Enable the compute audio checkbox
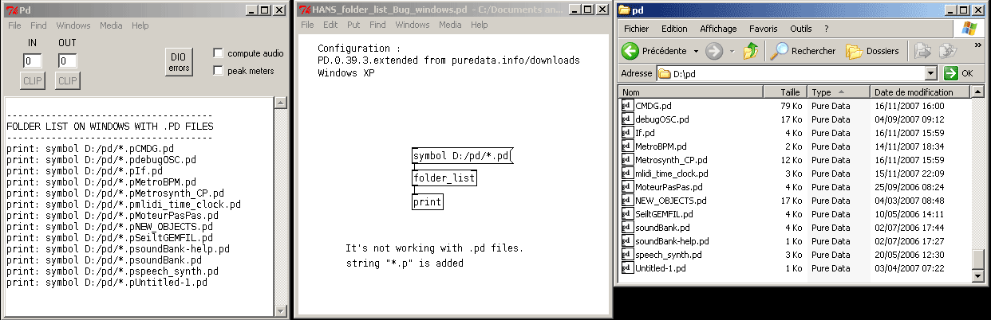The height and width of the screenshot is (320, 991). (x=218, y=53)
